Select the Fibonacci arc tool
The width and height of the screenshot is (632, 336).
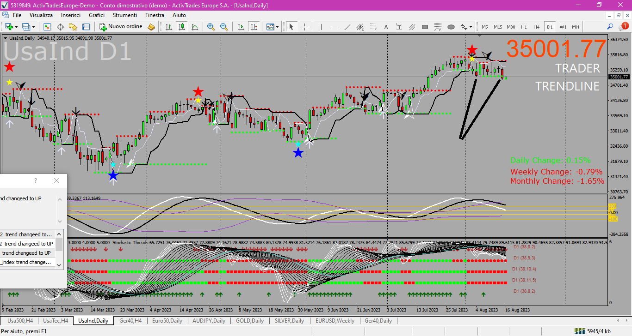tap(438, 27)
